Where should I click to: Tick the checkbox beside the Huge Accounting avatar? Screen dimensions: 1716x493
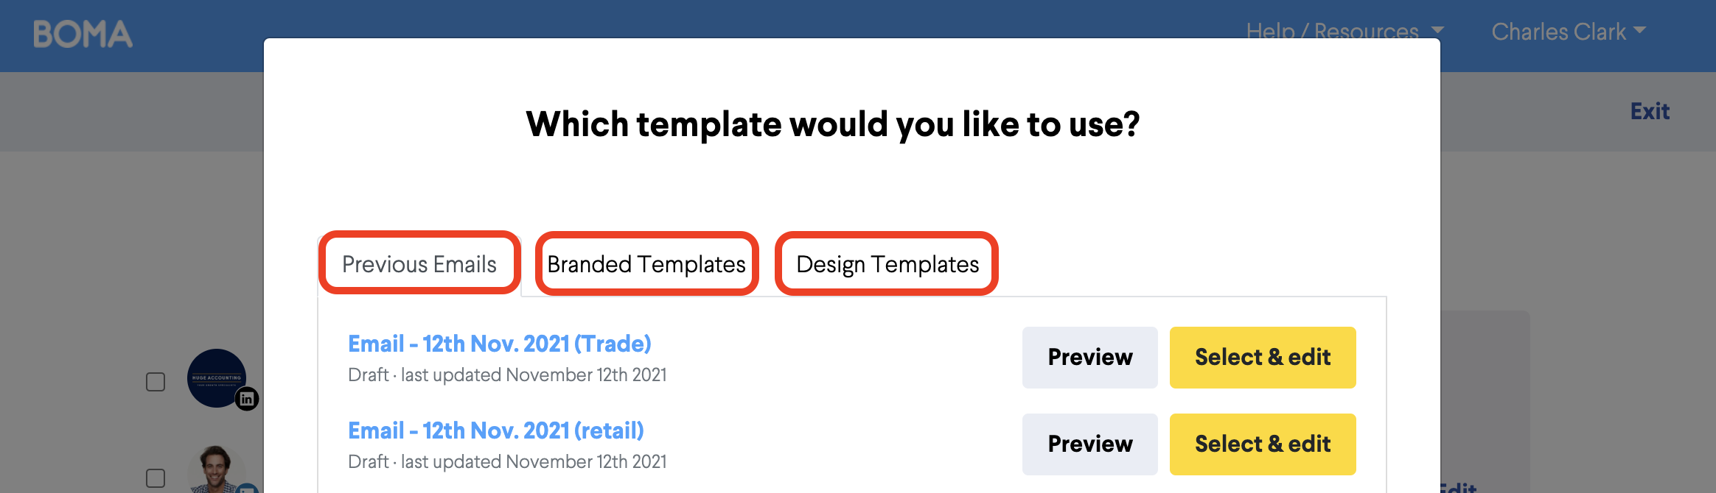point(156,382)
